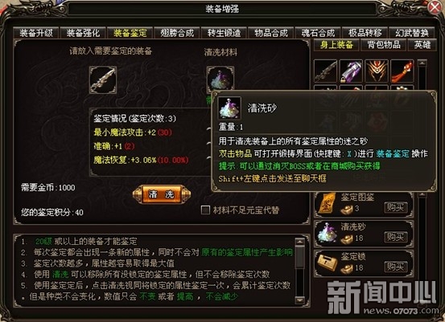
Task: Click the 鉴定图鉴 scroll shop icon
Action: (x=326, y=204)
